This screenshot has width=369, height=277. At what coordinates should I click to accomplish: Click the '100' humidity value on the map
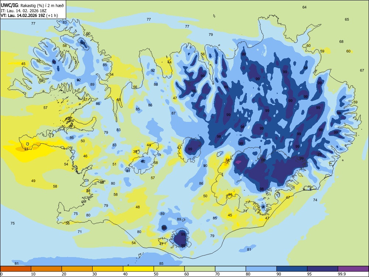(x=194, y=91)
